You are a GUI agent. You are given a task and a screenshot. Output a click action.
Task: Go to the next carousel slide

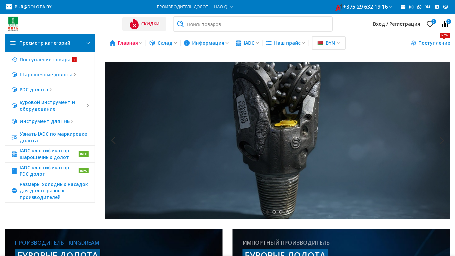(x=442, y=140)
